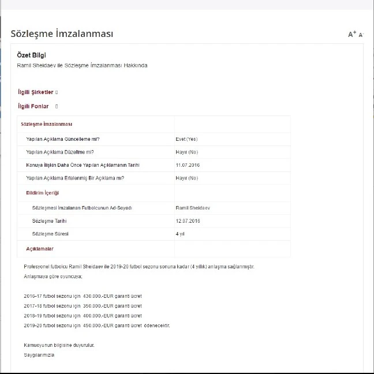The width and height of the screenshot is (374, 374).
Task: Select the 2019-20 season 450.000 EUR line
Action: click(x=96, y=326)
